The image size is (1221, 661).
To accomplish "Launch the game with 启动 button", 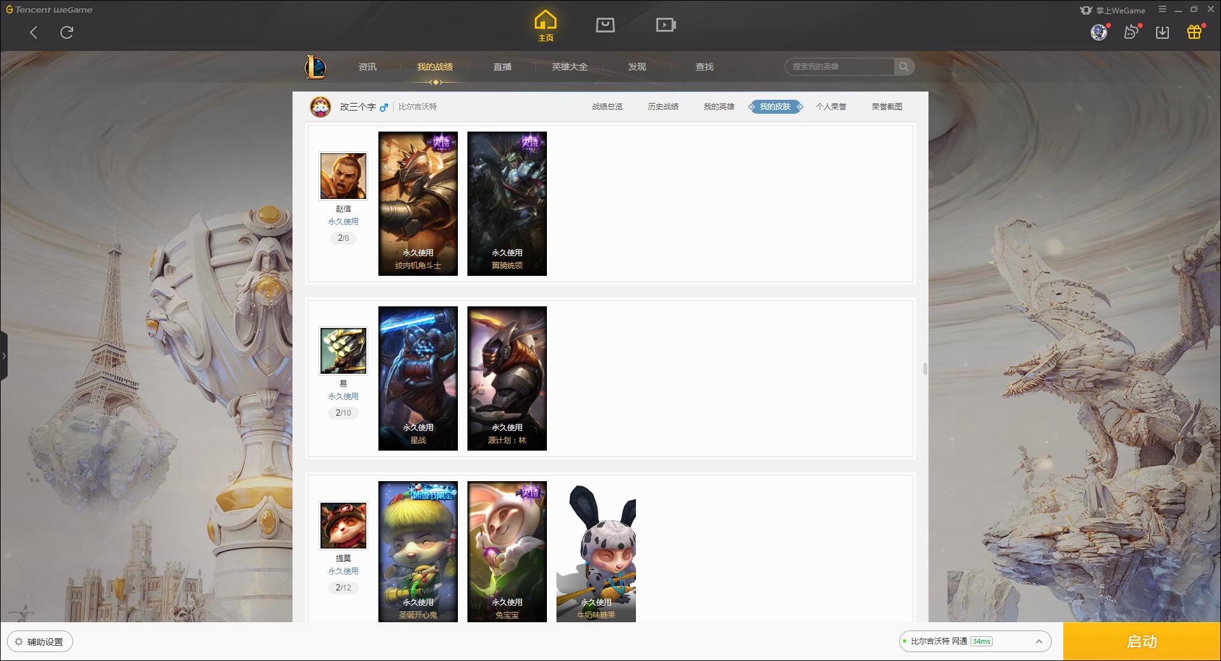I will click(x=1142, y=642).
